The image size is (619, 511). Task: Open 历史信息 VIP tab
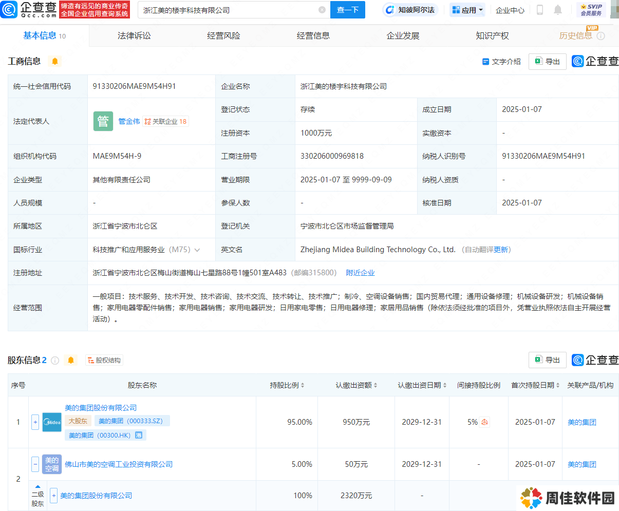[575, 35]
